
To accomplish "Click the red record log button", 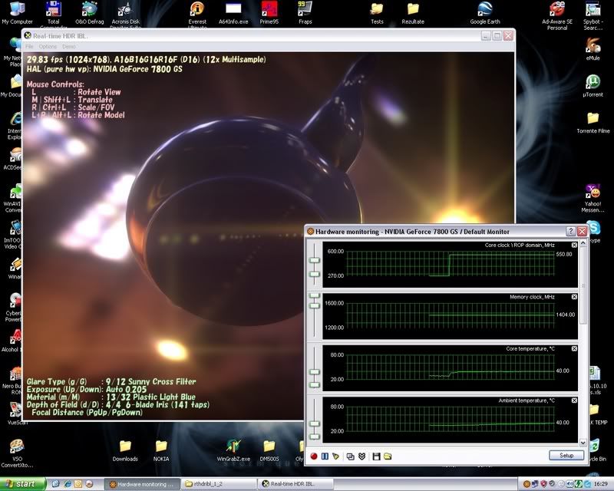I will [x=314, y=456].
